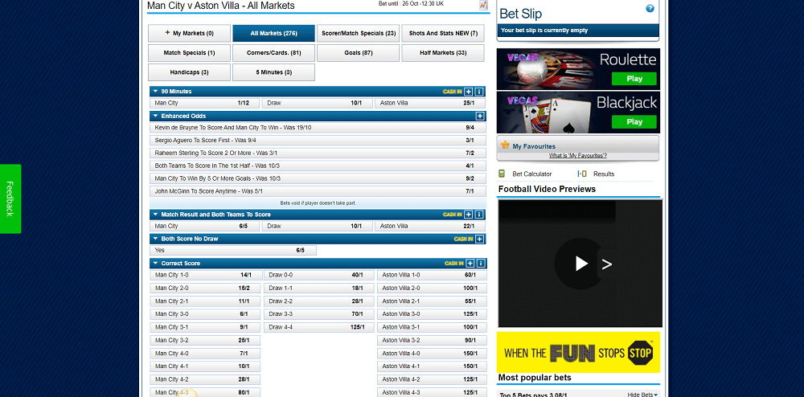Screen dimensions: 804x397
Task: Collapse the Enhanced Odds section
Action: pos(155,117)
